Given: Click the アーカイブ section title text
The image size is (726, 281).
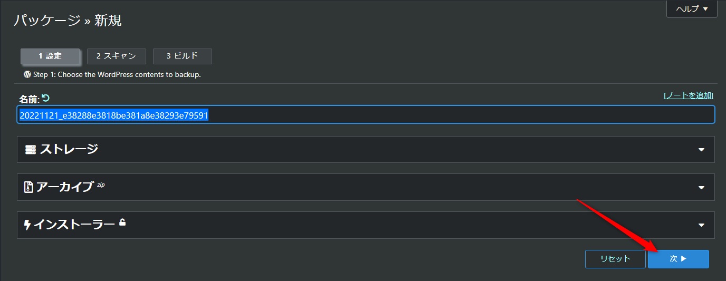Looking at the screenshot, I should pos(64,187).
